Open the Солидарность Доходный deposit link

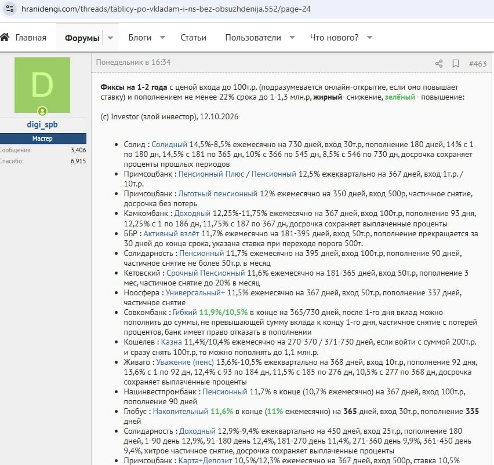click(197, 431)
